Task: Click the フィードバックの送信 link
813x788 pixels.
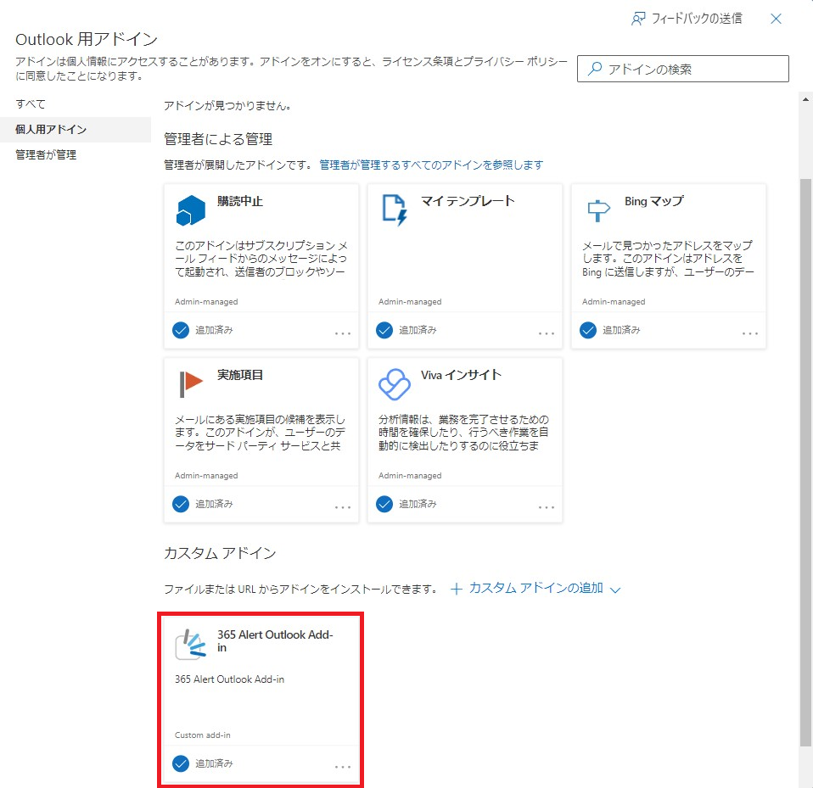Action: point(696,19)
